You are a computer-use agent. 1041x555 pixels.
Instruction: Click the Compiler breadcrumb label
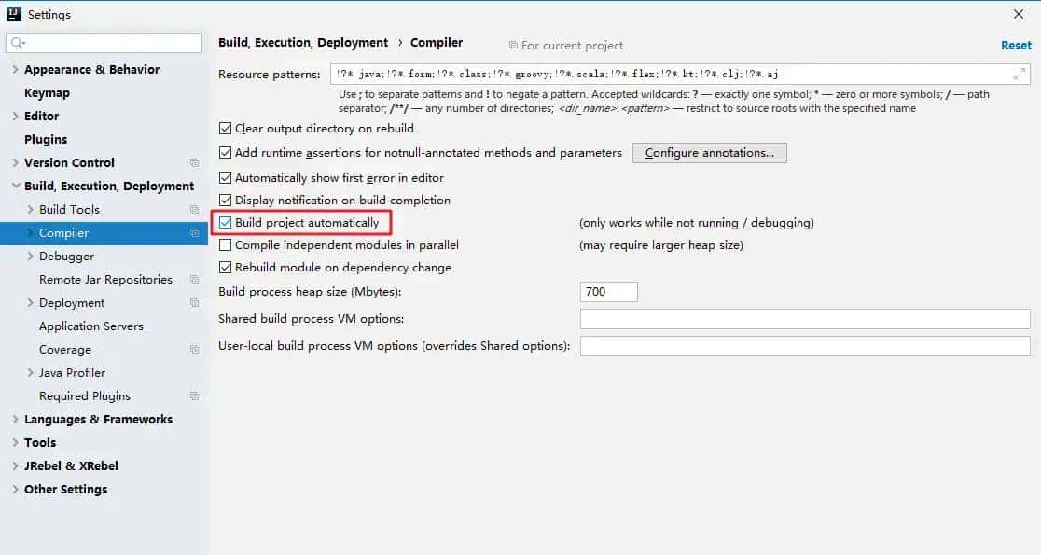tap(437, 43)
